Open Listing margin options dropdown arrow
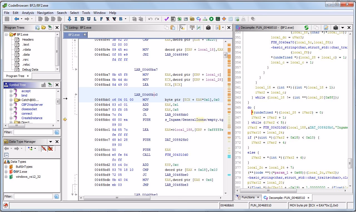This screenshot has width=356, height=212. tap(223, 28)
